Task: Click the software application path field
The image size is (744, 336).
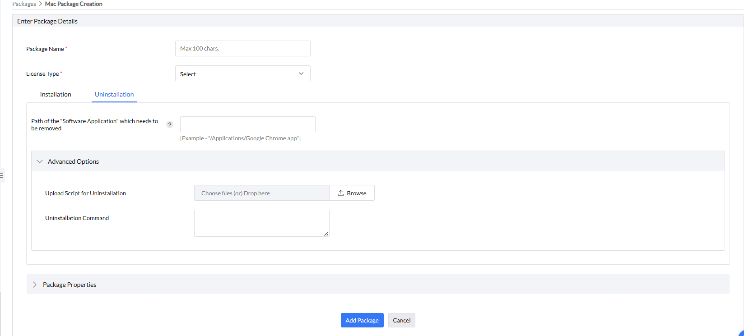Action: point(247,124)
